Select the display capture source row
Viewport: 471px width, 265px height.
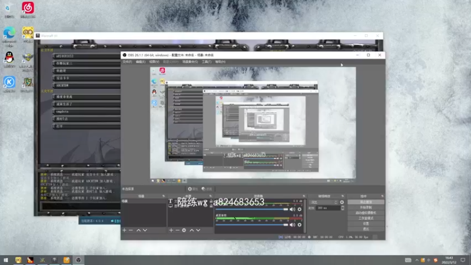pyautogui.click(x=190, y=206)
